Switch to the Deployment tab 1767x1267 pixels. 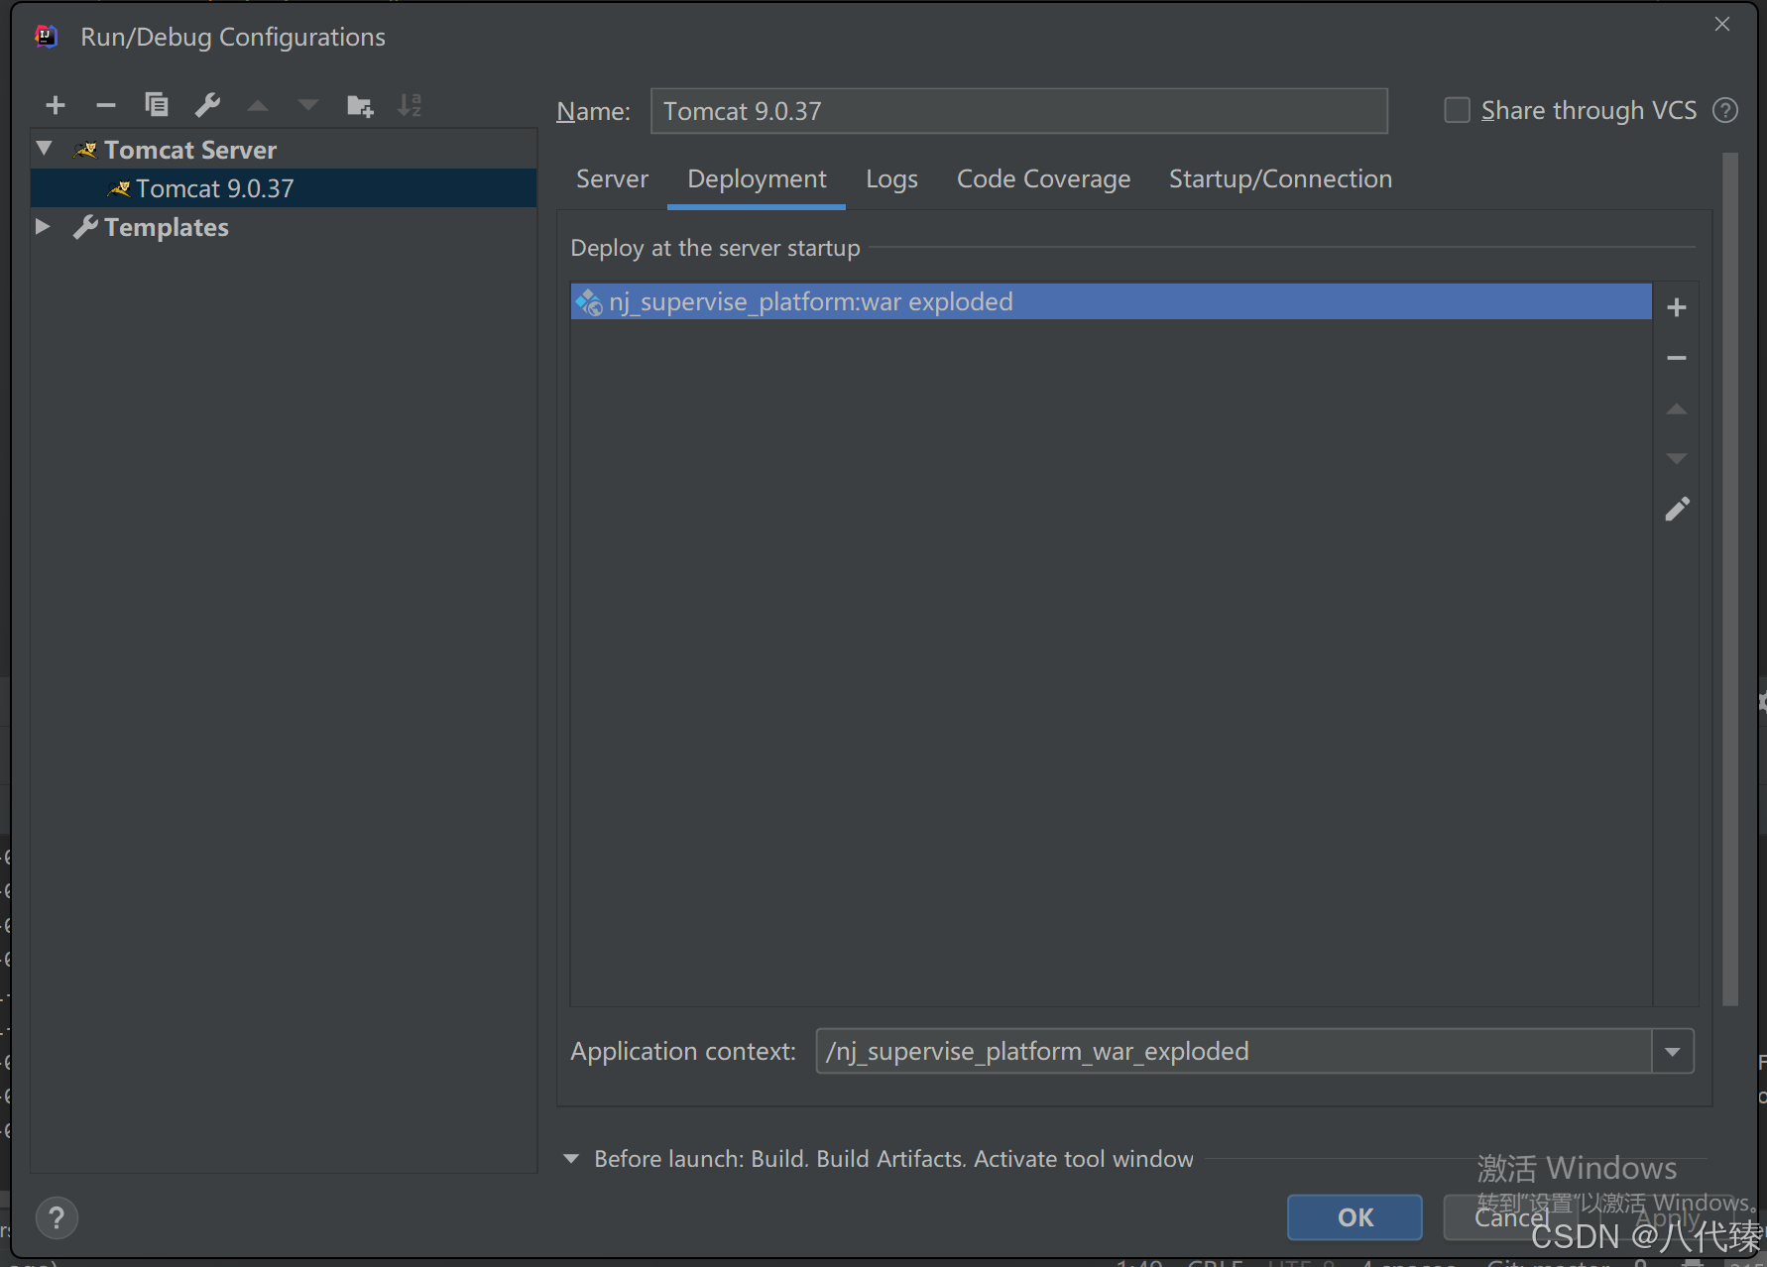pyautogui.click(x=757, y=179)
